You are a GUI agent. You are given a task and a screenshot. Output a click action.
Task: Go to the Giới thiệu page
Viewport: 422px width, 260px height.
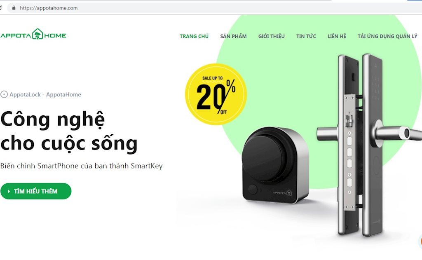click(x=271, y=36)
